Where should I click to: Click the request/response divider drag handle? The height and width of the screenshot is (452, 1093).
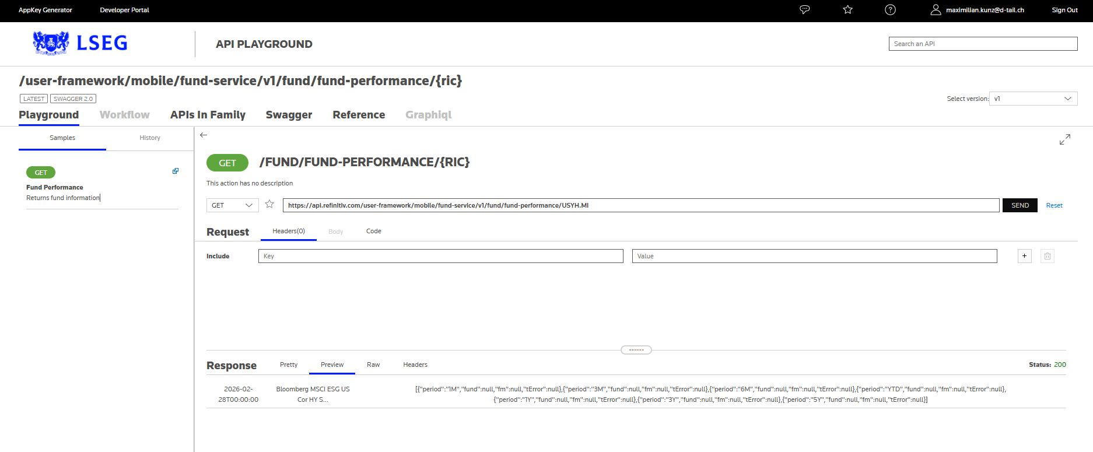tap(636, 350)
